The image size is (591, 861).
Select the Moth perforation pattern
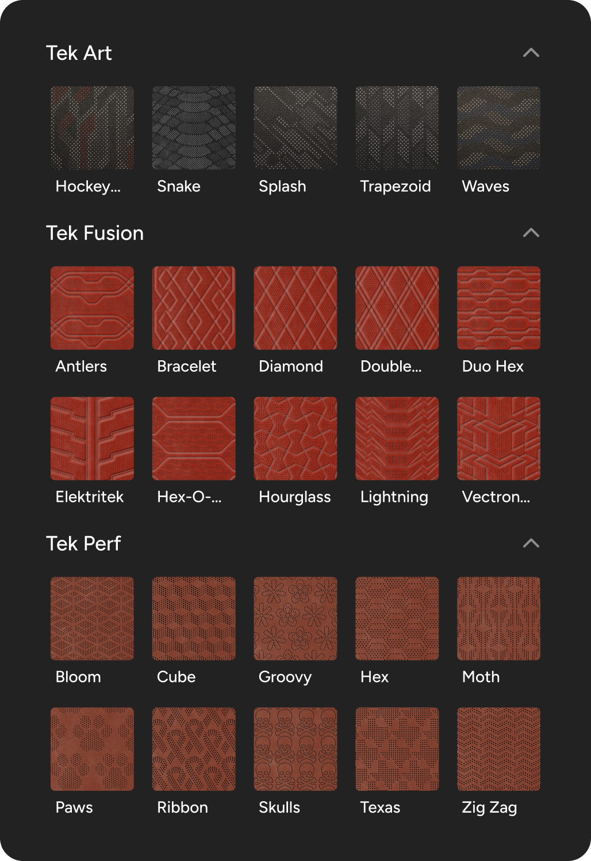[498, 619]
